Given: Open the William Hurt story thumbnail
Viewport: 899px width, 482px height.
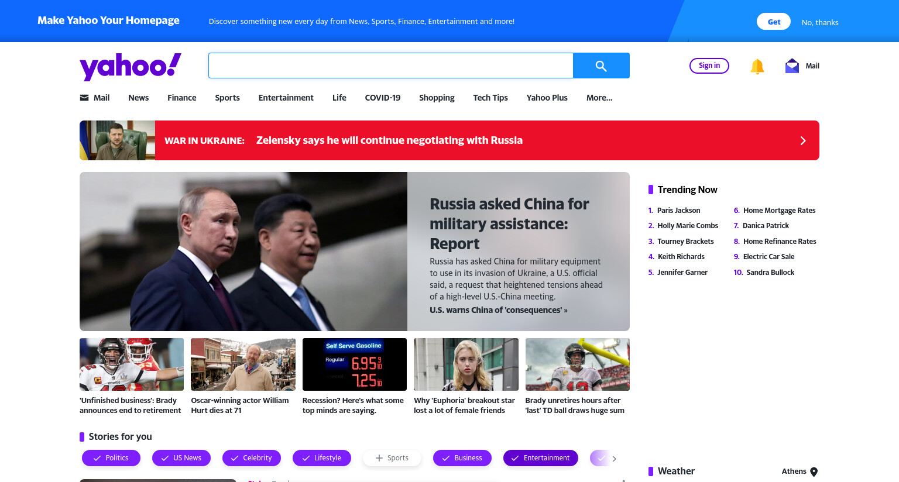Looking at the screenshot, I should tap(243, 364).
